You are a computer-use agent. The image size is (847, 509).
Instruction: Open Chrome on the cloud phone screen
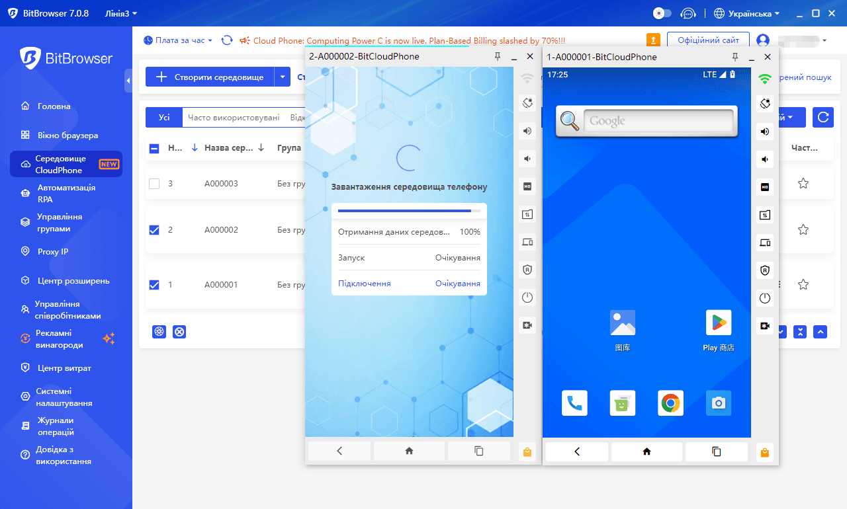pos(670,403)
